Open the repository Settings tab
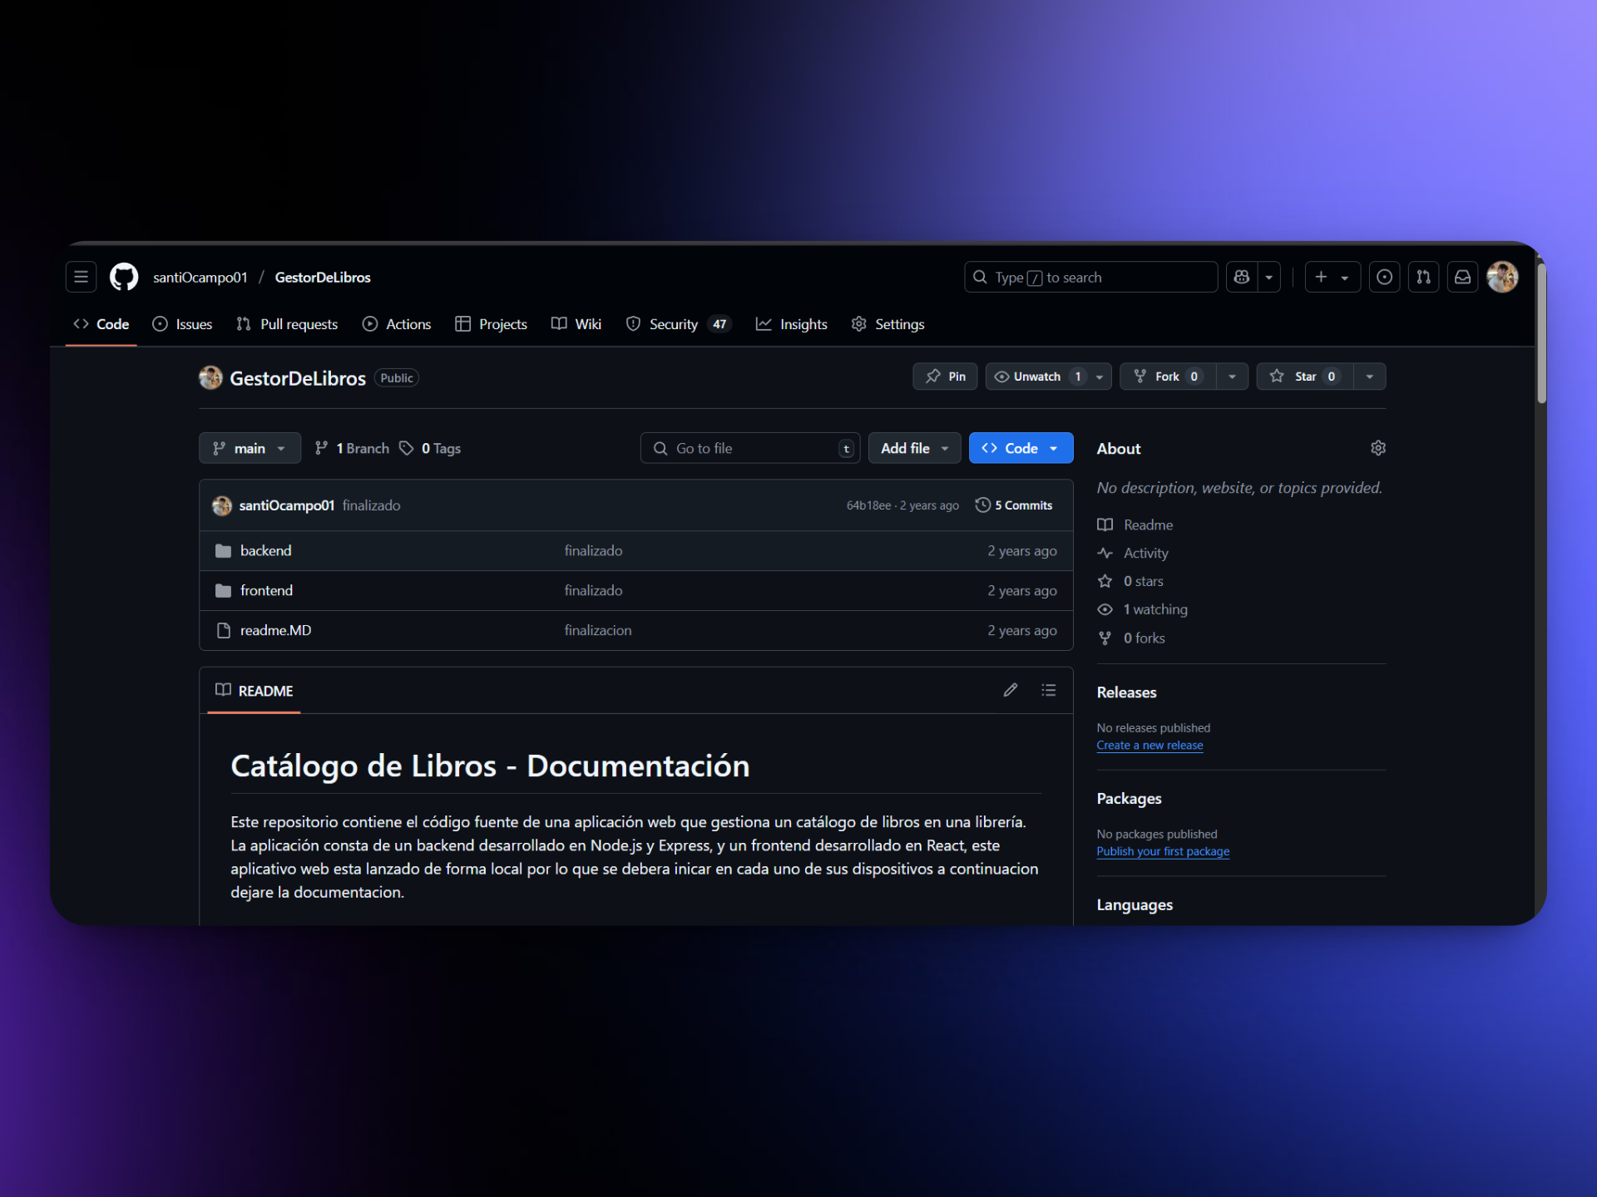 click(887, 324)
